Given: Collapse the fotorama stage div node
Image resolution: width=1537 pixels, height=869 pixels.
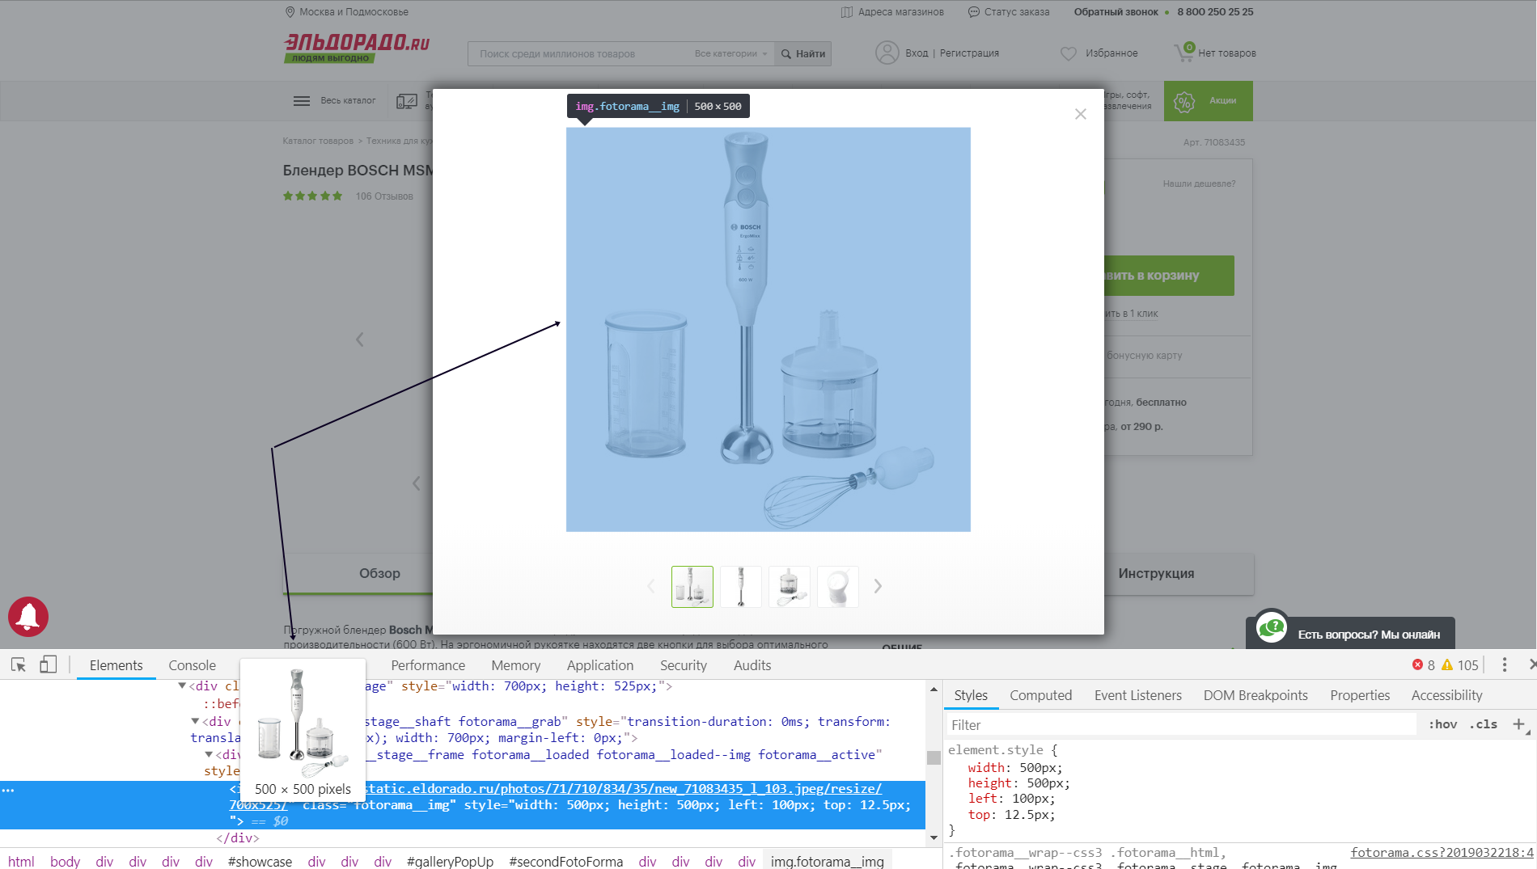Looking at the screenshot, I should [182, 685].
